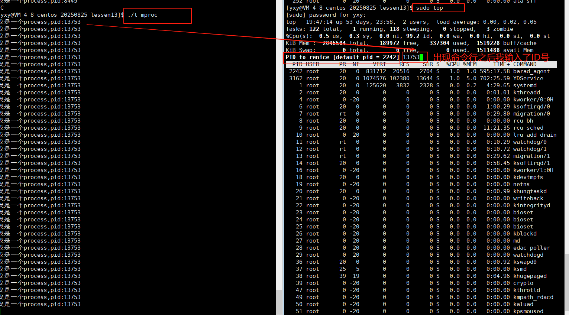Viewport: 569px width, 315px height.
Task: Select the ksoftirqd/1 process row
Action: click(421, 163)
